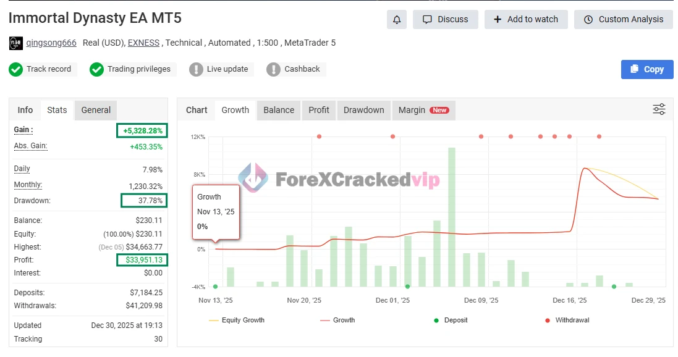Click the Cashback warning icon
The height and width of the screenshot is (357, 678).
(273, 69)
